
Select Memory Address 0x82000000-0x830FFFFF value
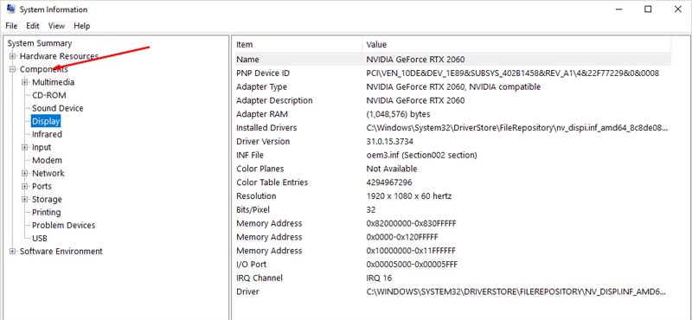[x=412, y=223]
